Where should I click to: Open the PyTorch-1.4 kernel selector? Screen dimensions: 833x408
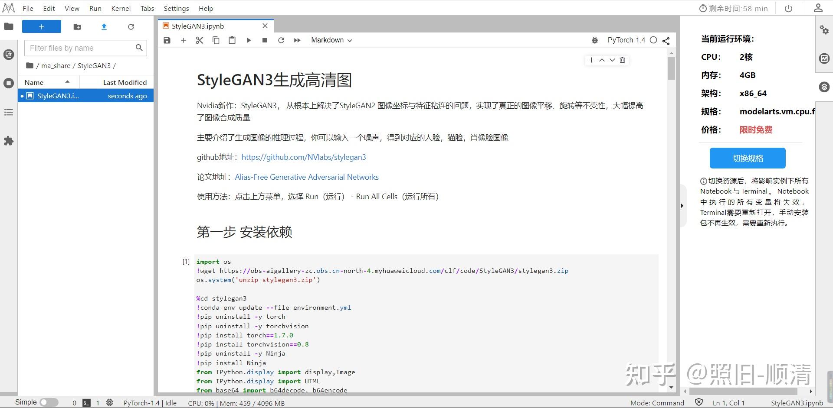point(626,40)
